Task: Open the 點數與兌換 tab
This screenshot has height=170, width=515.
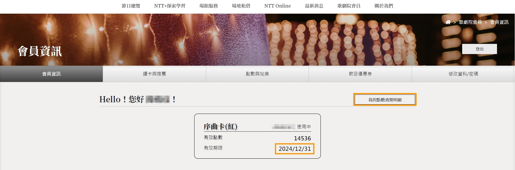Action: point(257,74)
